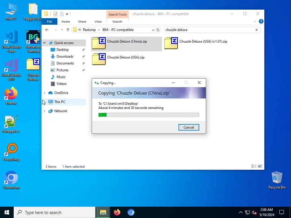The width and height of the screenshot is (291, 218).
Task: Launch Visual Studio Code desktop shortcut
Action: coord(11,42)
